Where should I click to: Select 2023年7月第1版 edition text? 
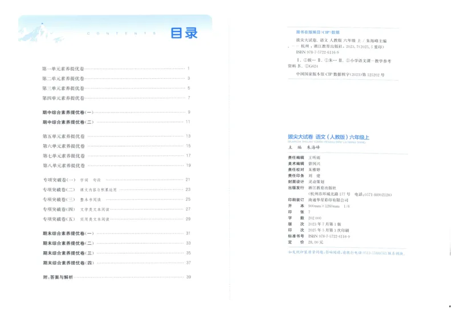[324, 224]
